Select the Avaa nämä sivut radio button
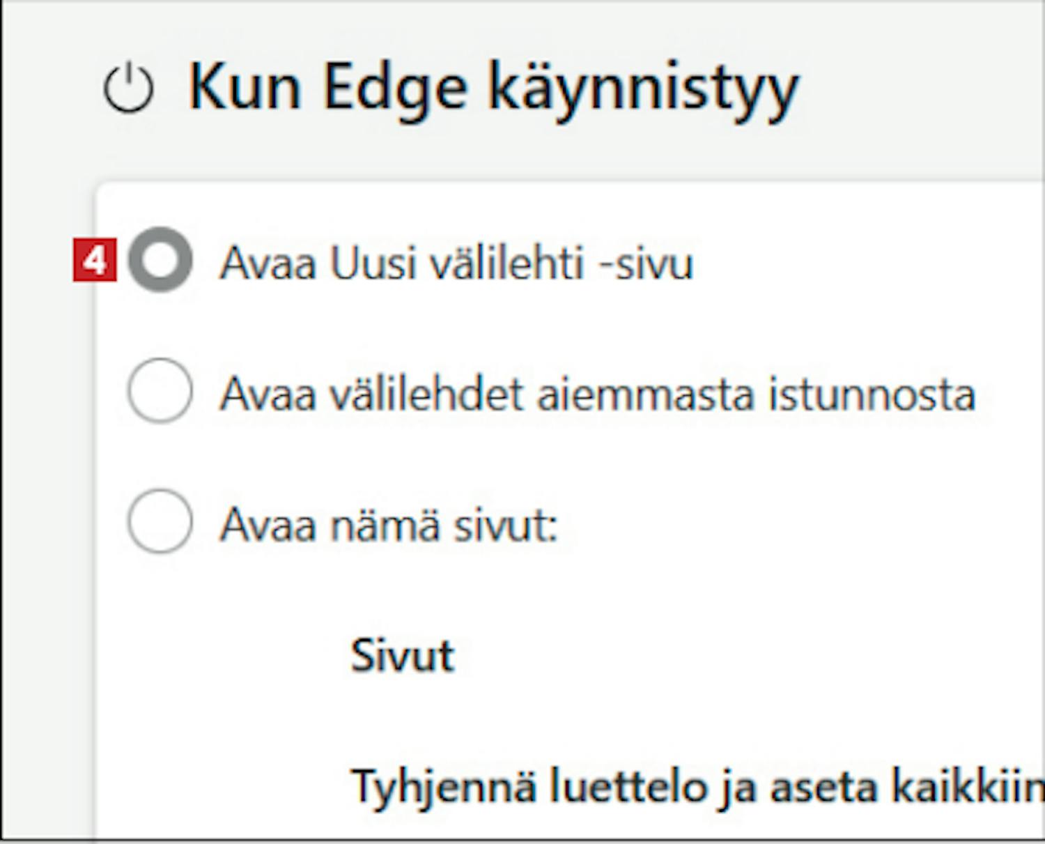The height and width of the screenshot is (844, 1045). [x=160, y=521]
